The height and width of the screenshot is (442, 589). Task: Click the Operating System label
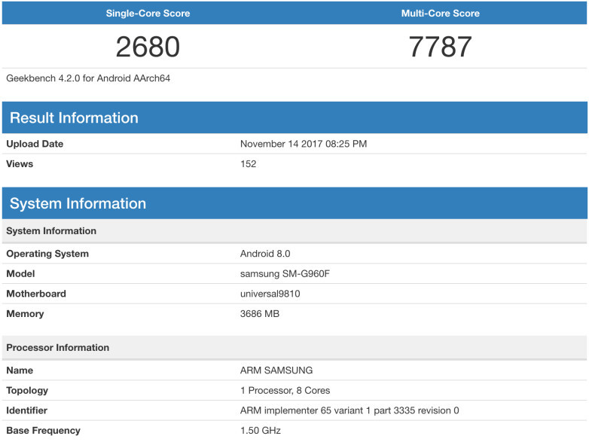(x=47, y=254)
